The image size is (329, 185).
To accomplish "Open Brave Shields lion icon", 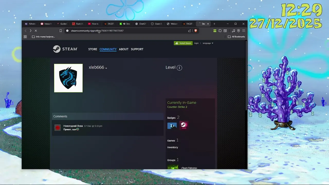I will point(196,31).
